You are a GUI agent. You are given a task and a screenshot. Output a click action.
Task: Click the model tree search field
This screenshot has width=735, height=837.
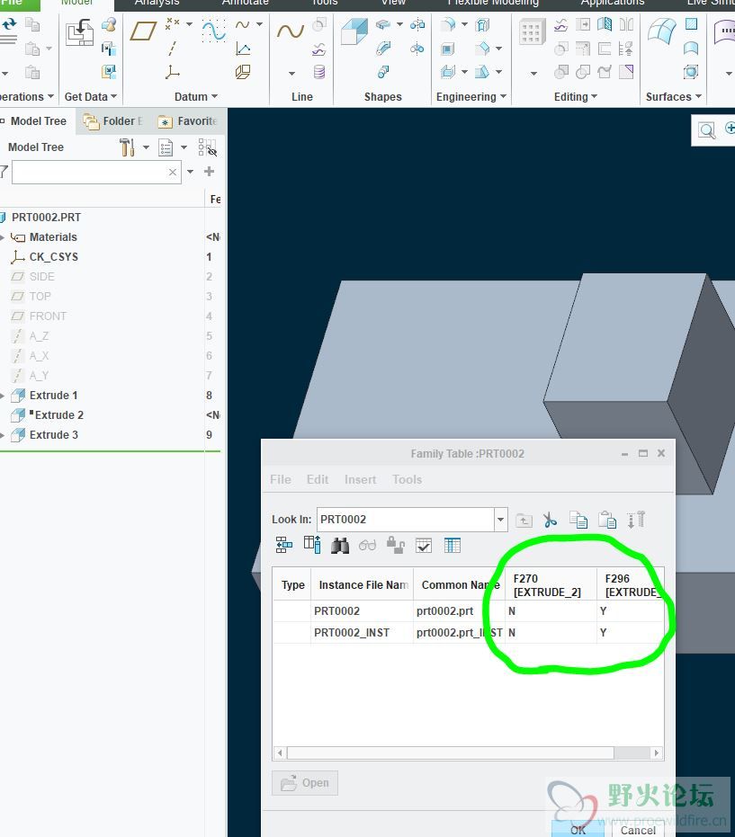[88, 172]
